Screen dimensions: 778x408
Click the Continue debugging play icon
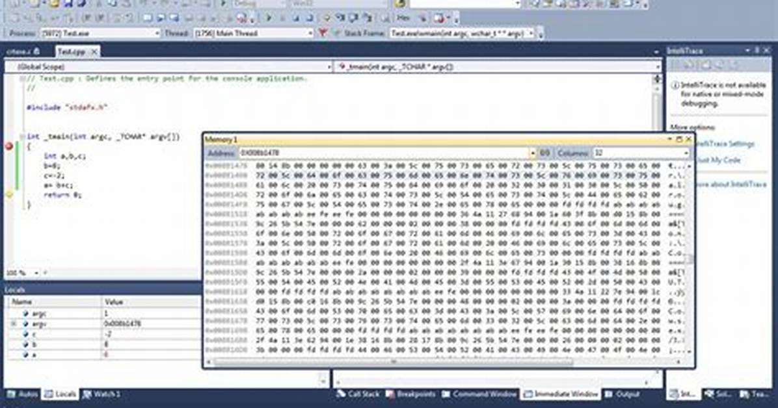click(x=269, y=18)
